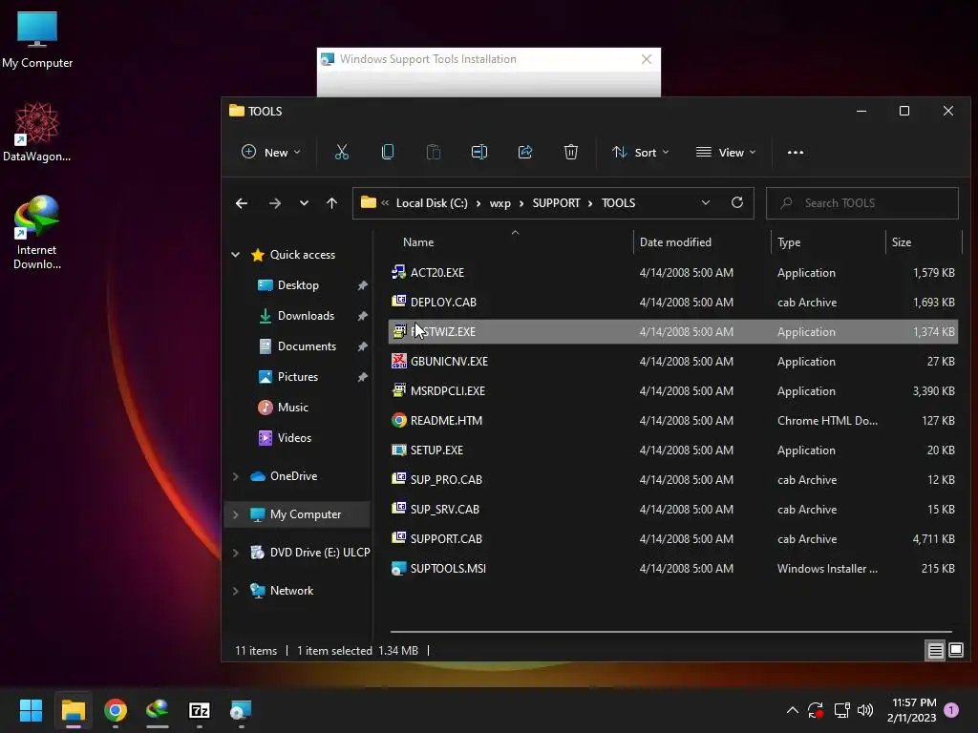Select the DEPLOY.CAB file
The height and width of the screenshot is (733, 978).
[673, 302]
